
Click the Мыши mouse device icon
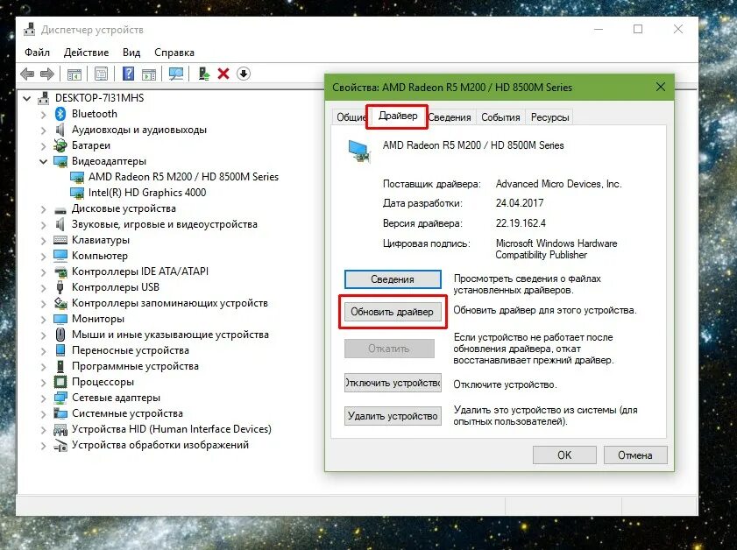click(60, 335)
